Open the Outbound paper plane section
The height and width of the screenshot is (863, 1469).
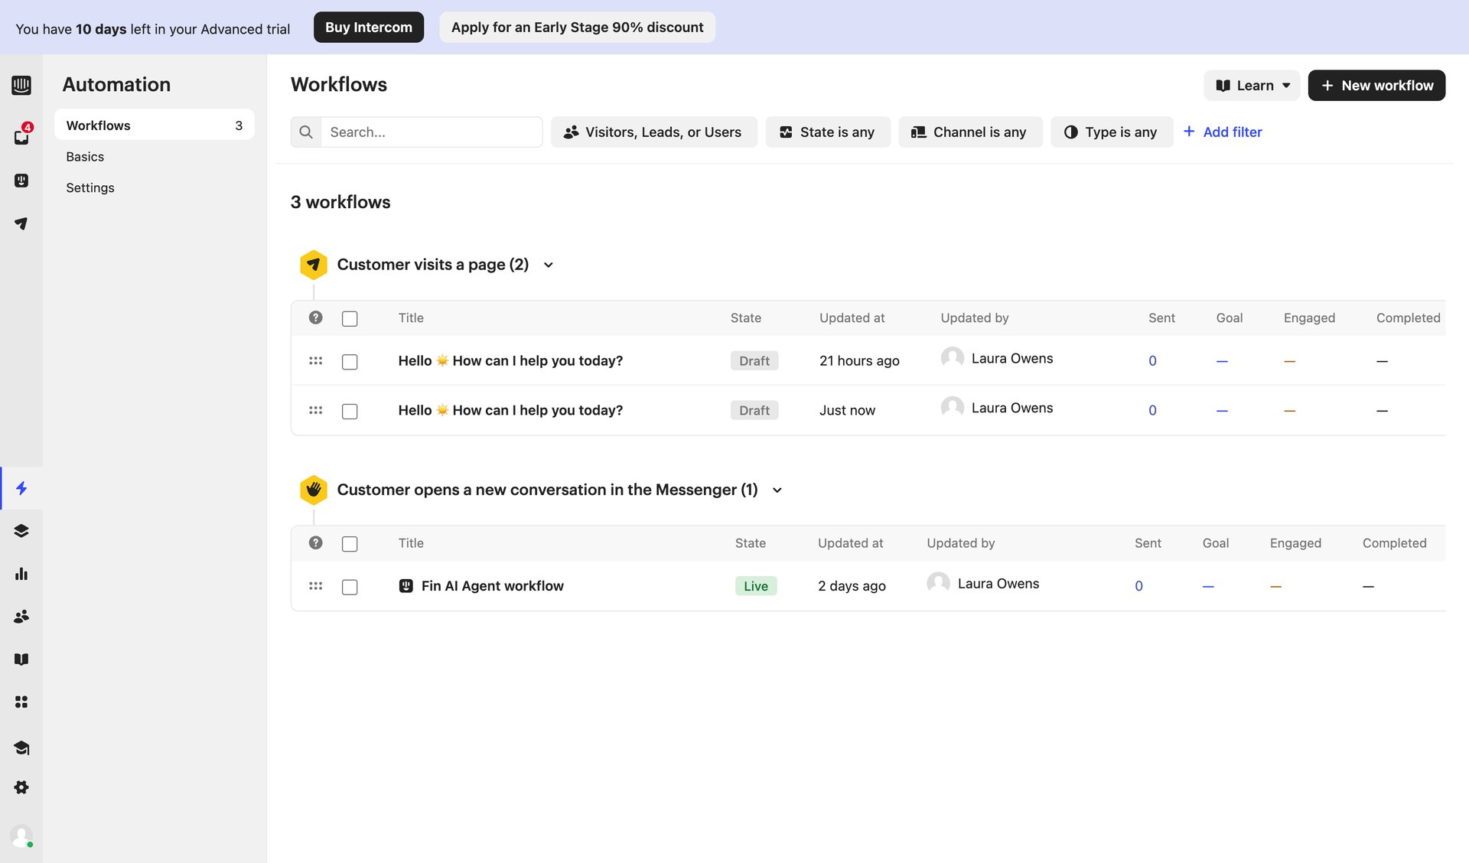(x=21, y=223)
